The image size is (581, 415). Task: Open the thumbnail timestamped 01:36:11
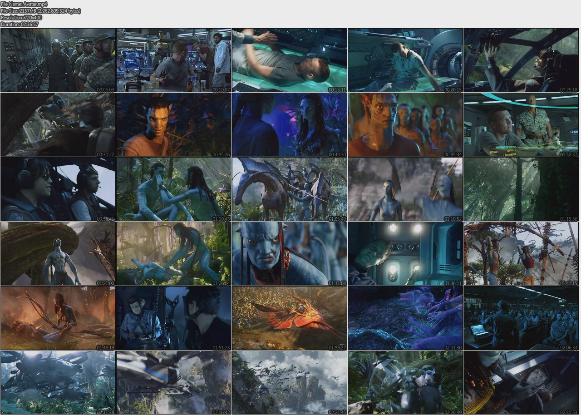coord(405,254)
